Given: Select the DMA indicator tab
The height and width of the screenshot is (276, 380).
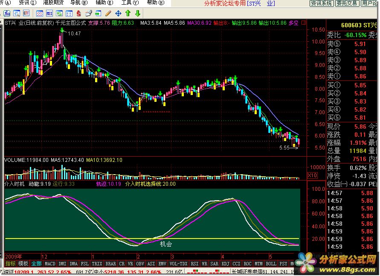Looking at the screenshot, I should click(73, 264).
